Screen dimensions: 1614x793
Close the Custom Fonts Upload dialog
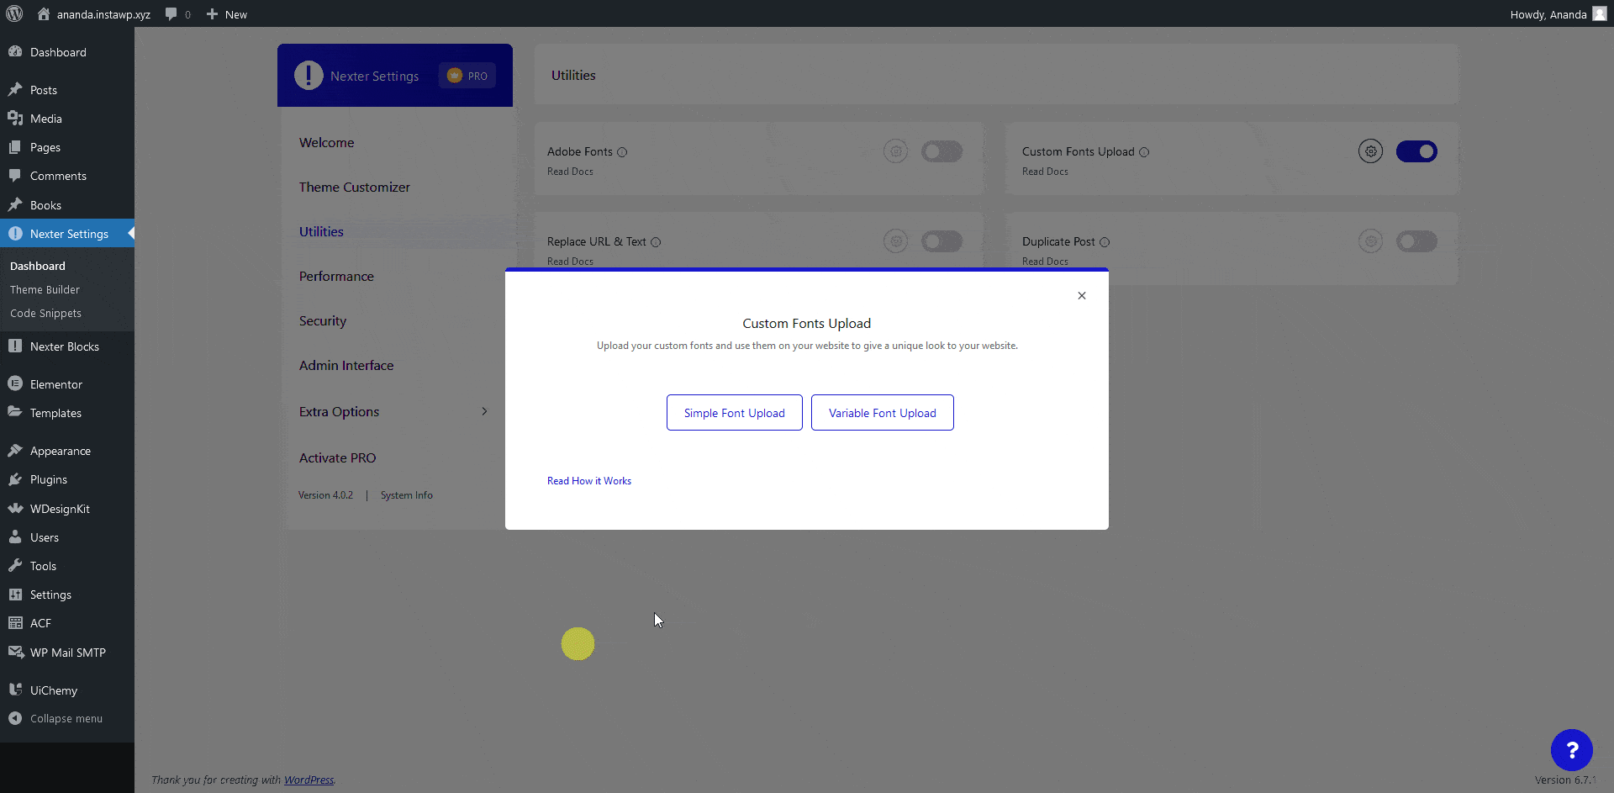(x=1082, y=295)
